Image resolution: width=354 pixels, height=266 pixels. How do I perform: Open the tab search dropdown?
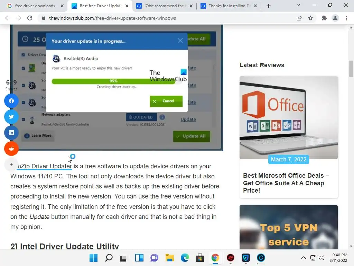[298, 5]
